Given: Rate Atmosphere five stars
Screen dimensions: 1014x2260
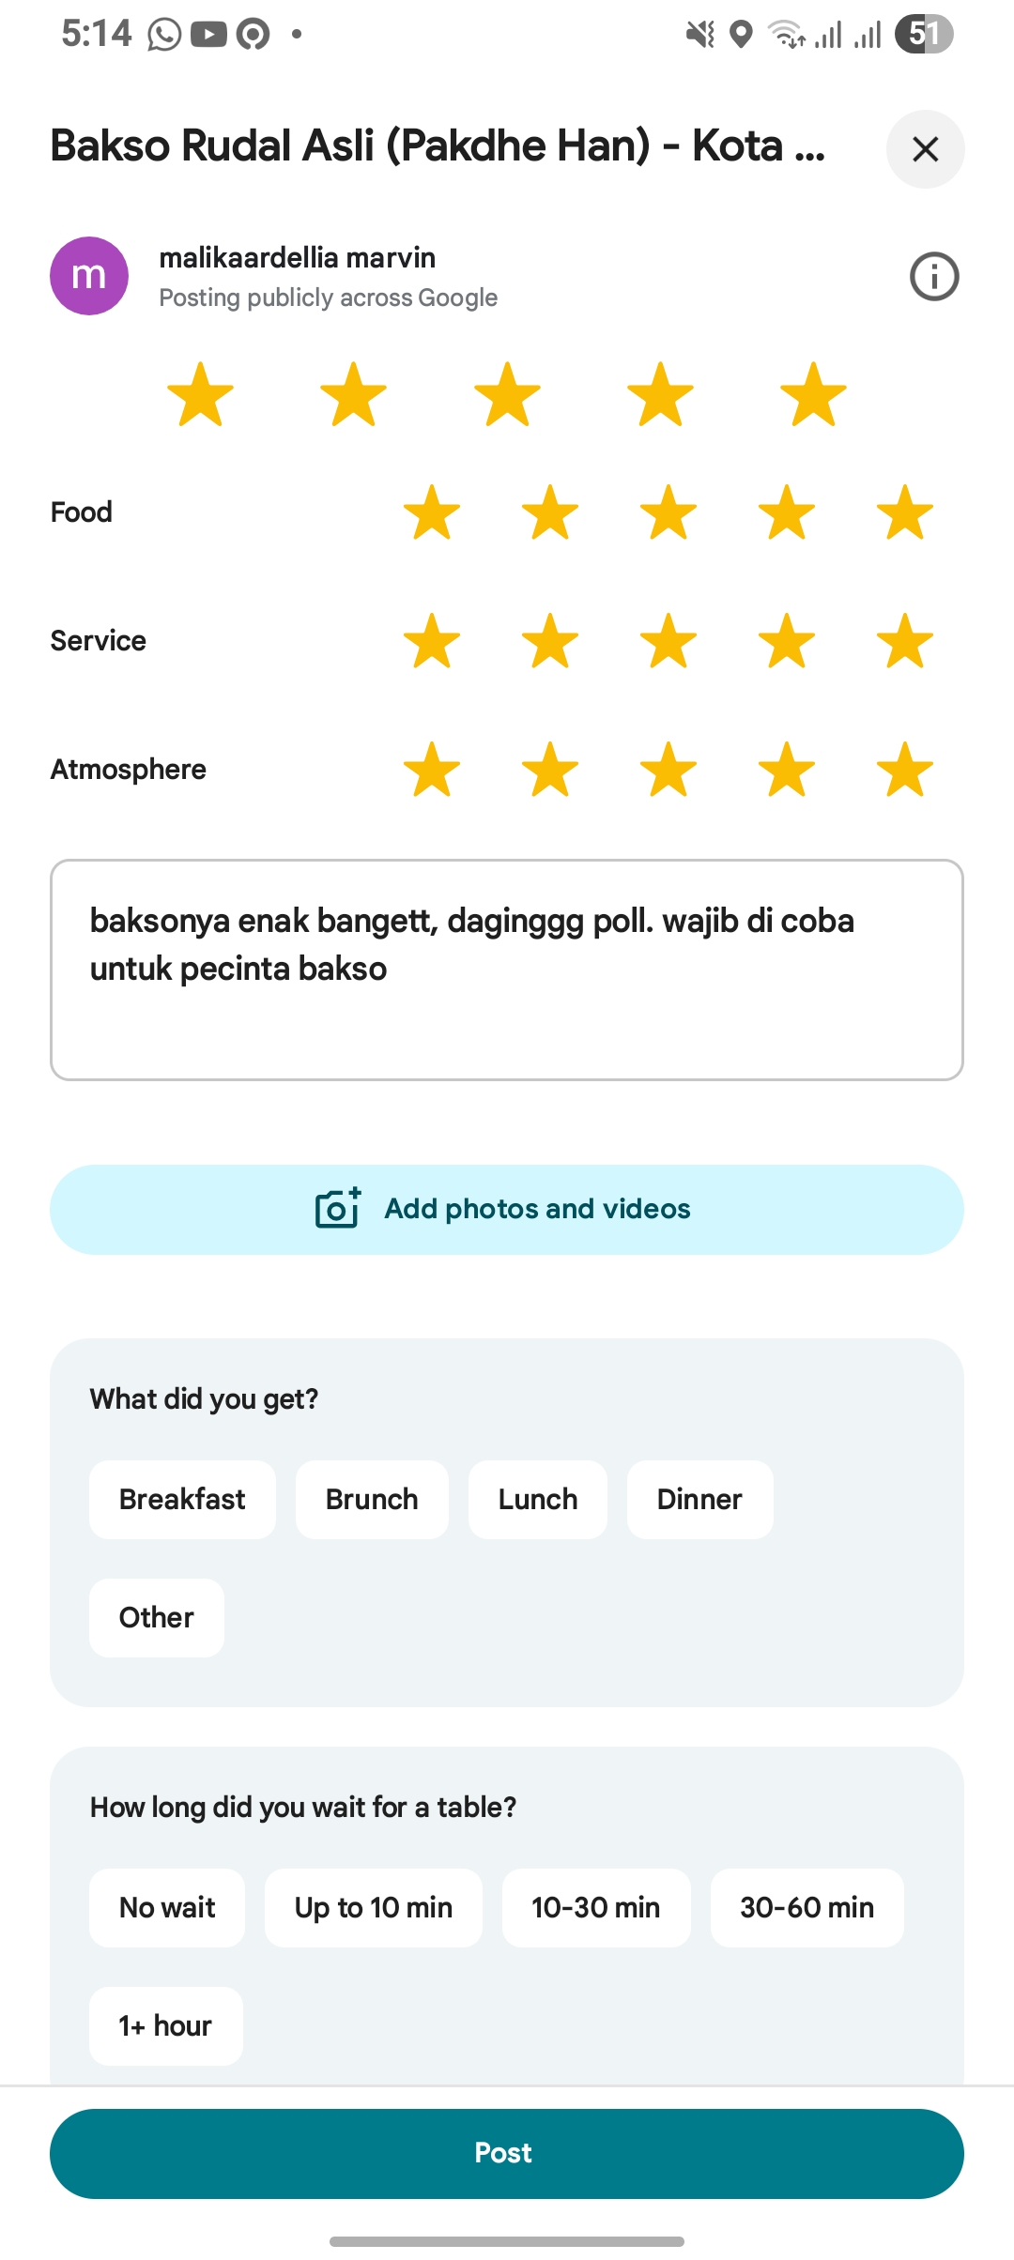Looking at the screenshot, I should (x=905, y=770).
